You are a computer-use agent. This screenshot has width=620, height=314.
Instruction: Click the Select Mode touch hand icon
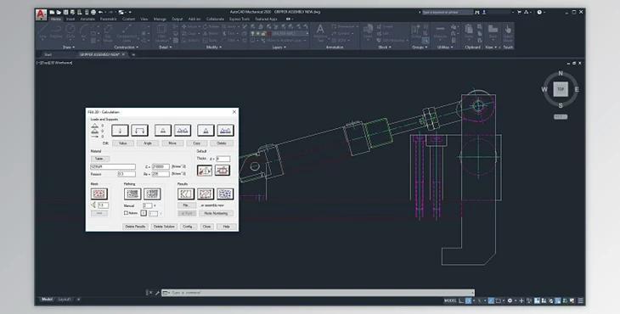[x=508, y=29]
